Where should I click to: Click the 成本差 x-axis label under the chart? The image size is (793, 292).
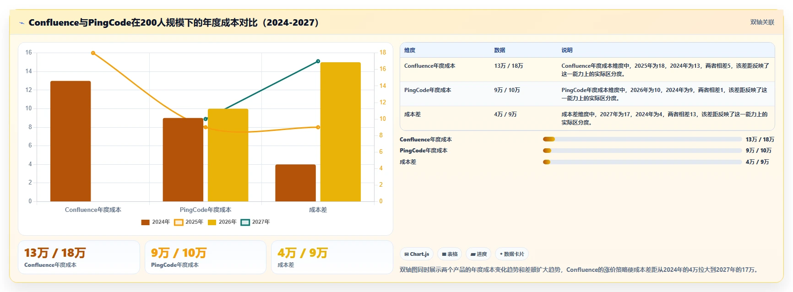pyautogui.click(x=318, y=210)
